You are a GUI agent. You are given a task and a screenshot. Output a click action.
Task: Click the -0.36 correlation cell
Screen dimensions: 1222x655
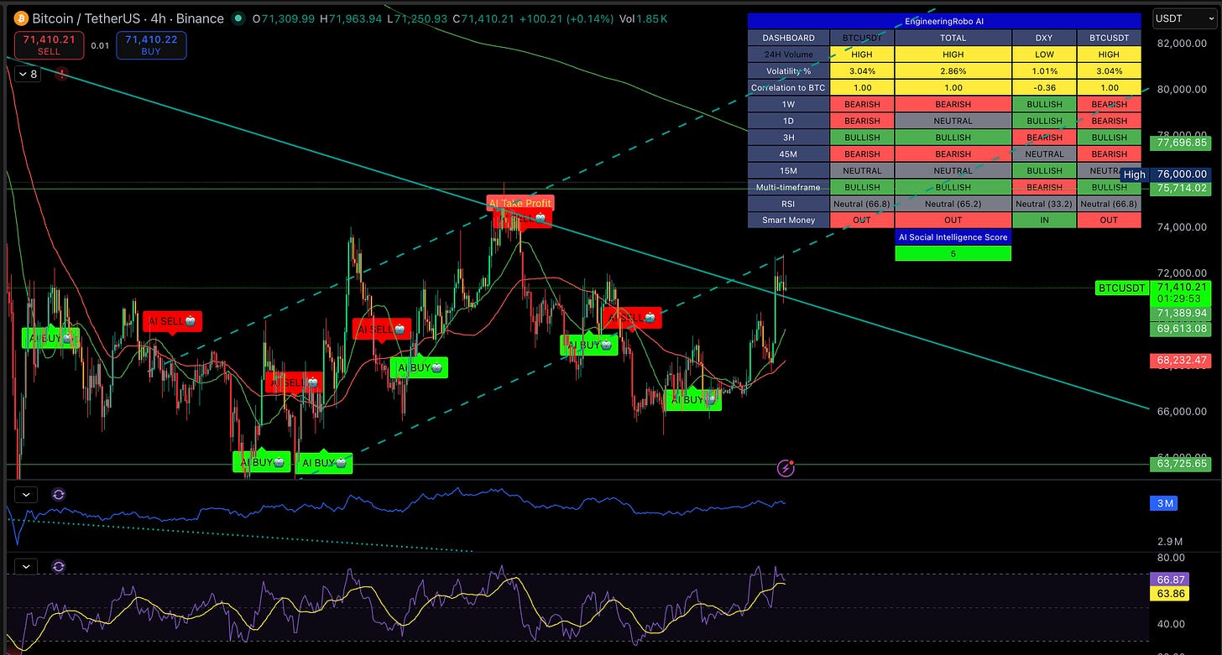(x=1044, y=87)
